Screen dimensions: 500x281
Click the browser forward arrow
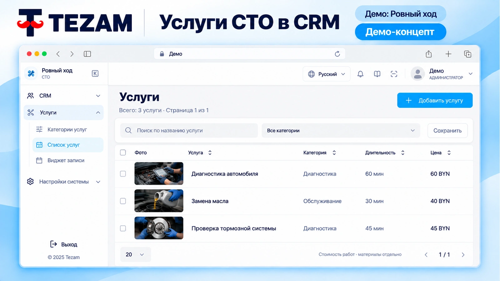click(x=72, y=54)
